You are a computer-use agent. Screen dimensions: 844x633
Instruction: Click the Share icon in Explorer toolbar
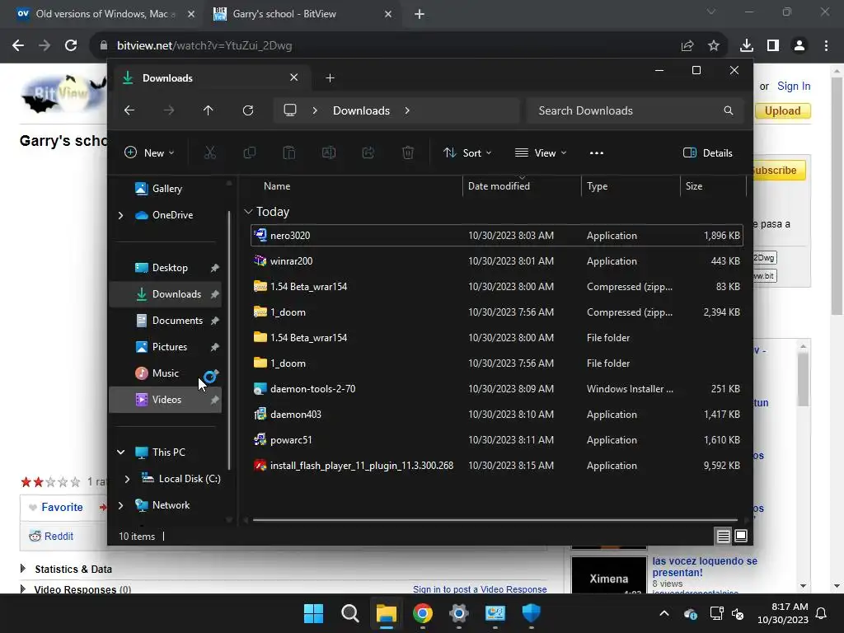click(368, 152)
